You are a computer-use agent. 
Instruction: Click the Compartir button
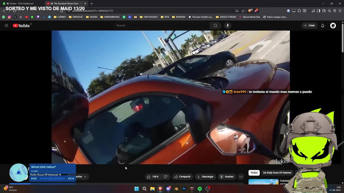pyautogui.click(x=182, y=177)
